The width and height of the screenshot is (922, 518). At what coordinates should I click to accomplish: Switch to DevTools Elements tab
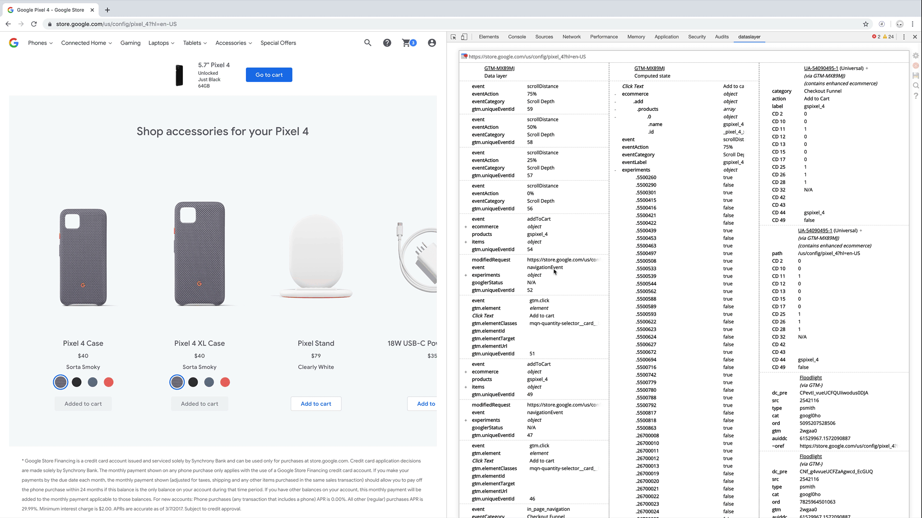coord(489,37)
